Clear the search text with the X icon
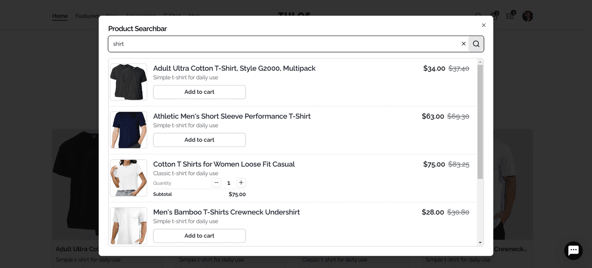592x268 pixels. 463,44
